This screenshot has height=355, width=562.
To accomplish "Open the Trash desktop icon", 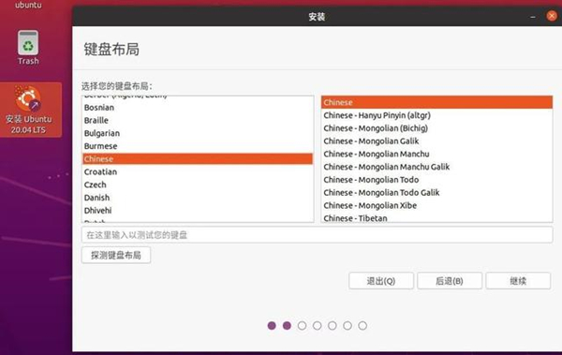I will (28, 47).
